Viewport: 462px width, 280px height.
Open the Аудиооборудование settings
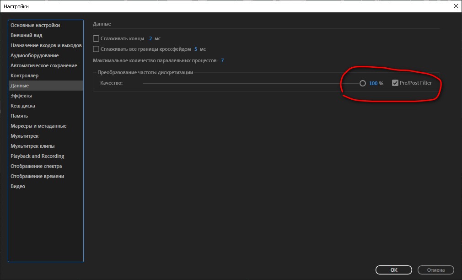pyautogui.click(x=35, y=56)
